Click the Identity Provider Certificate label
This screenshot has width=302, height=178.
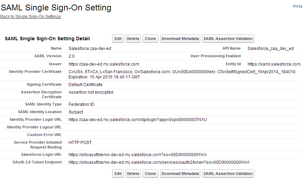click(x=35, y=71)
